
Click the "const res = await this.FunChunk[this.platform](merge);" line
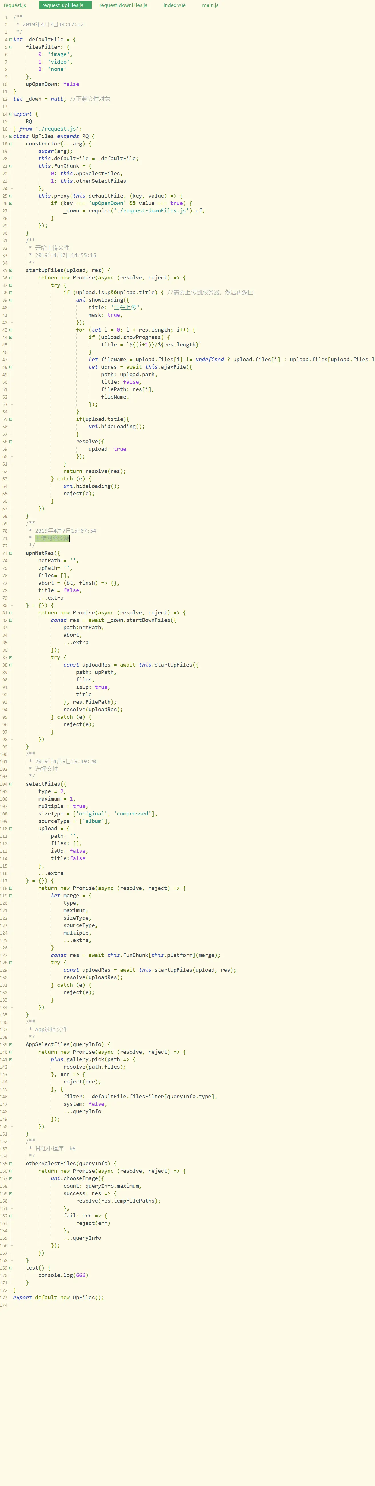point(135,955)
